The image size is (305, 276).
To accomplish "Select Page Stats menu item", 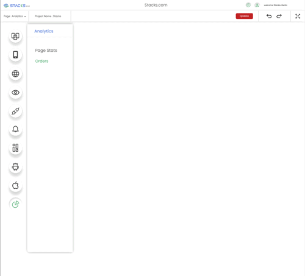I will tap(46, 51).
